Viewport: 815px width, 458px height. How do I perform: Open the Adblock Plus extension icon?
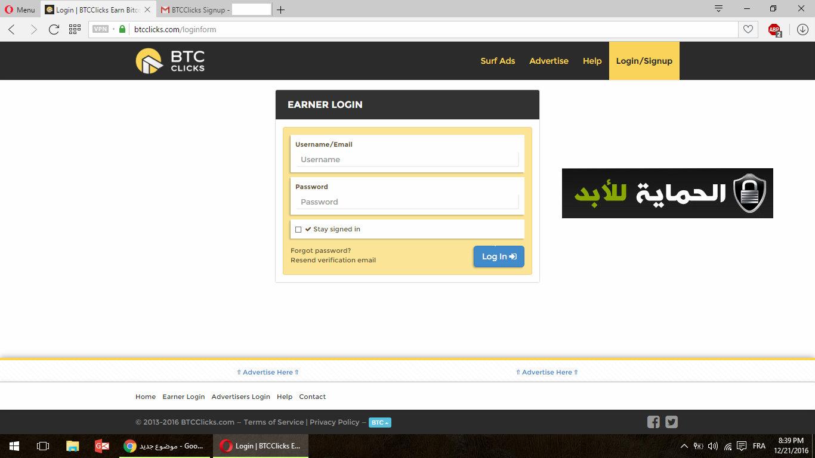[774, 30]
